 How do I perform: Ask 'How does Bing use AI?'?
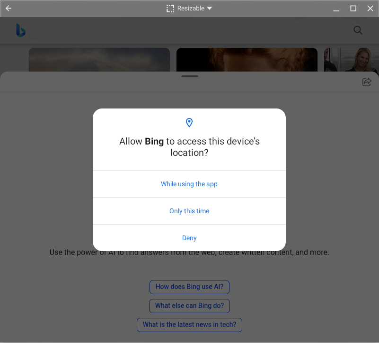click(189, 287)
